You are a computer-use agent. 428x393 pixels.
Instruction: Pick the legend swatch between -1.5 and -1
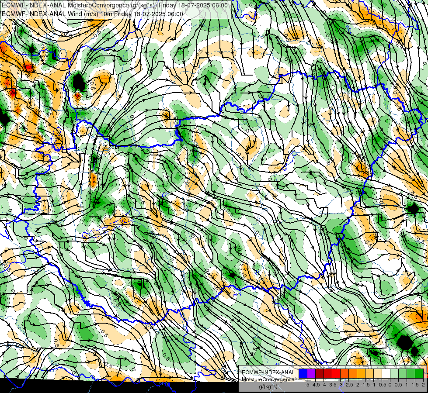369,374
